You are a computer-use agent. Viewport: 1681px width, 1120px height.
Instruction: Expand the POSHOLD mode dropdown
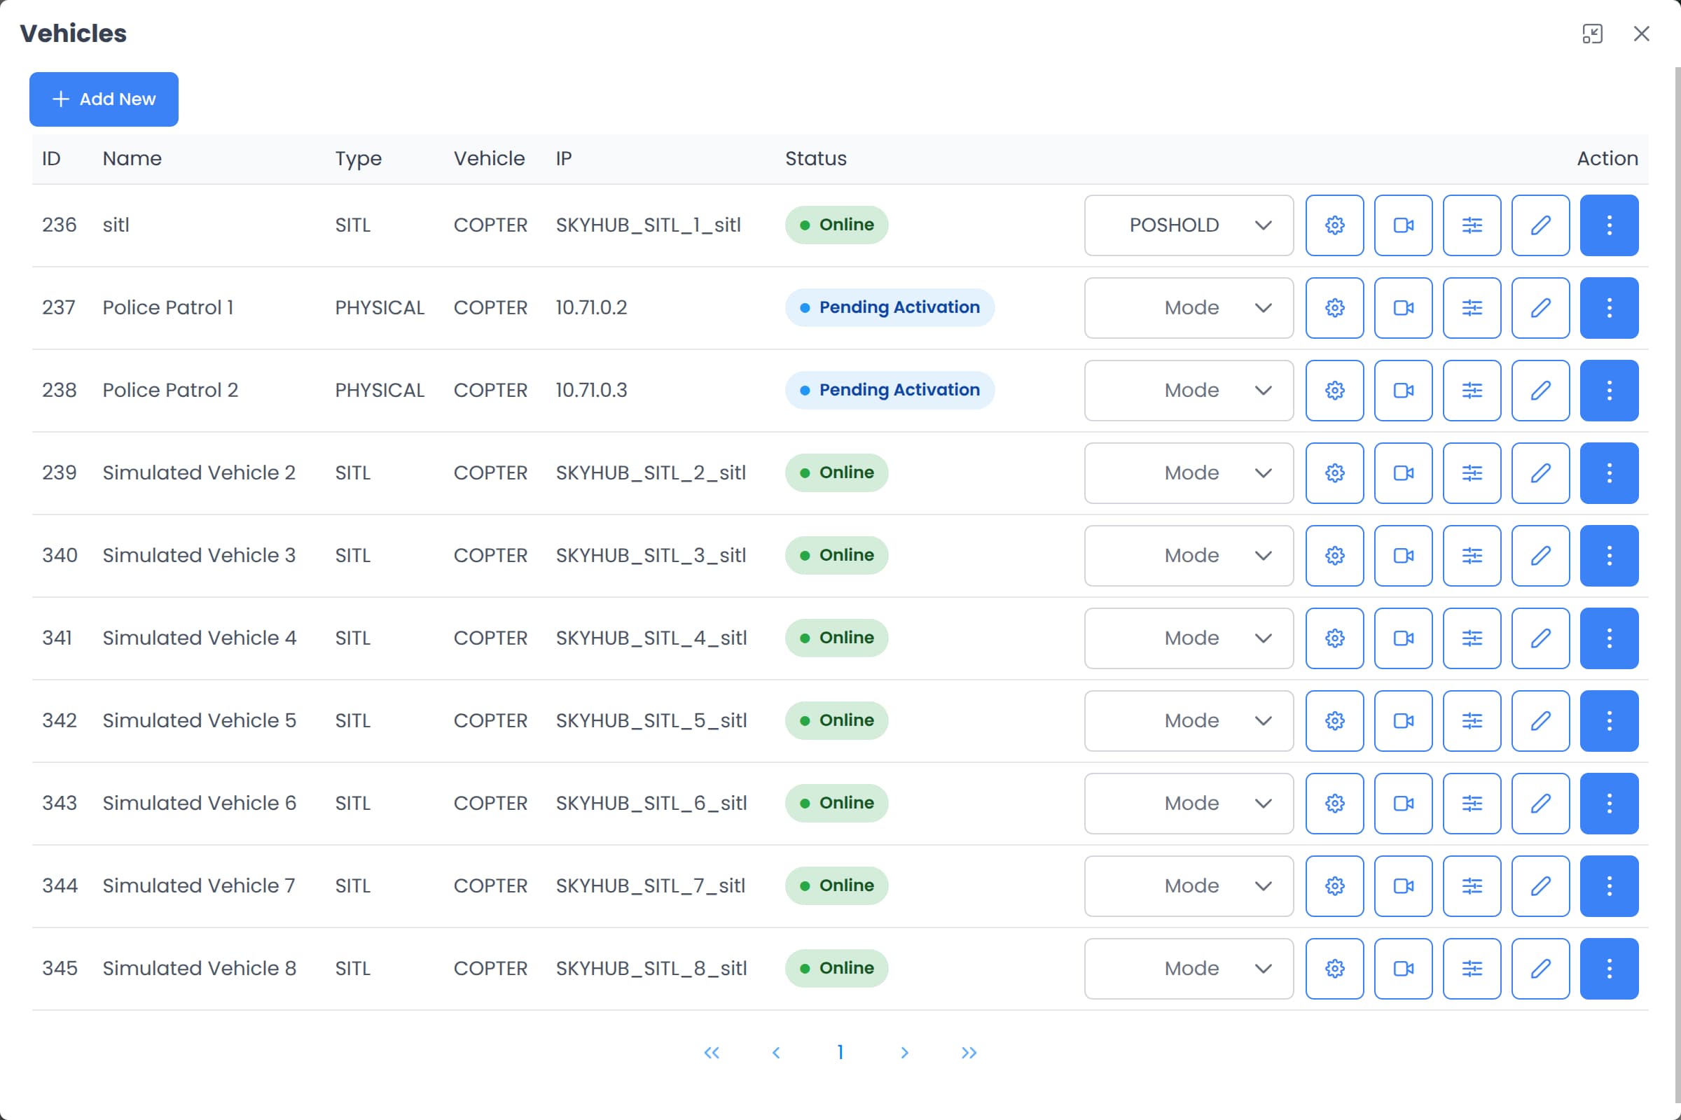click(1187, 225)
